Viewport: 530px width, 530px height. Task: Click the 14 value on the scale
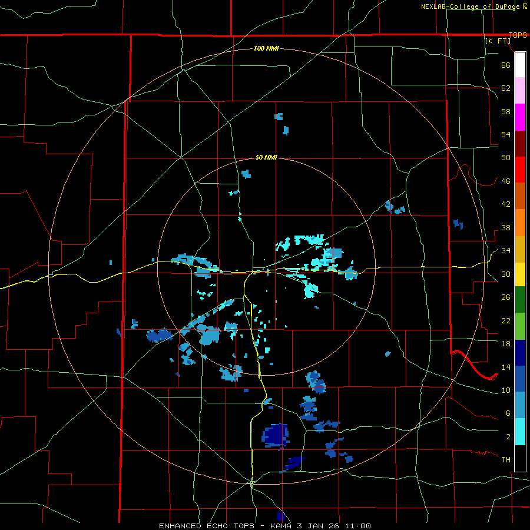(506, 367)
